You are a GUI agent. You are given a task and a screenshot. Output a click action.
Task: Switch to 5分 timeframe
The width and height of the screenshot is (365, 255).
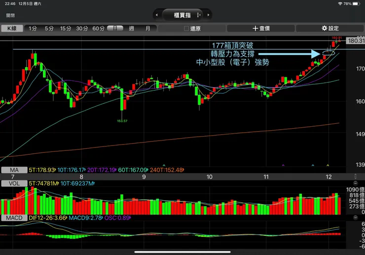49,29
